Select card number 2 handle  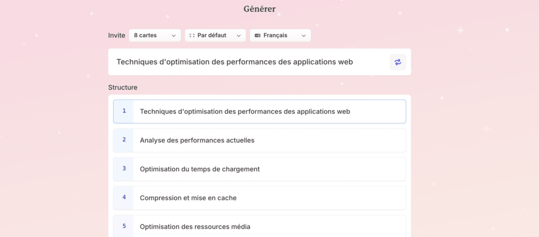124,140
